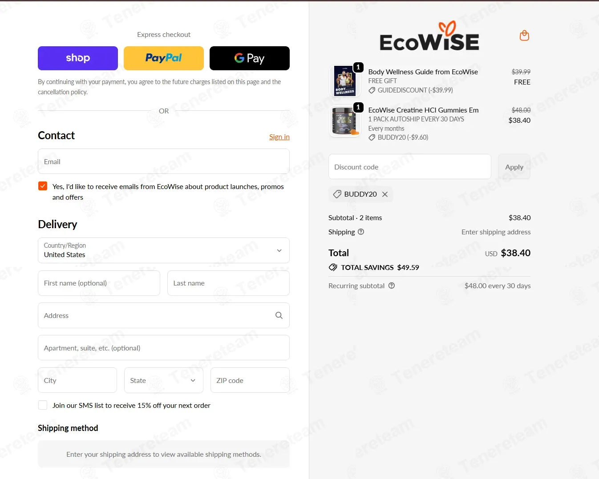Focus the Email input field

point(164,161)
